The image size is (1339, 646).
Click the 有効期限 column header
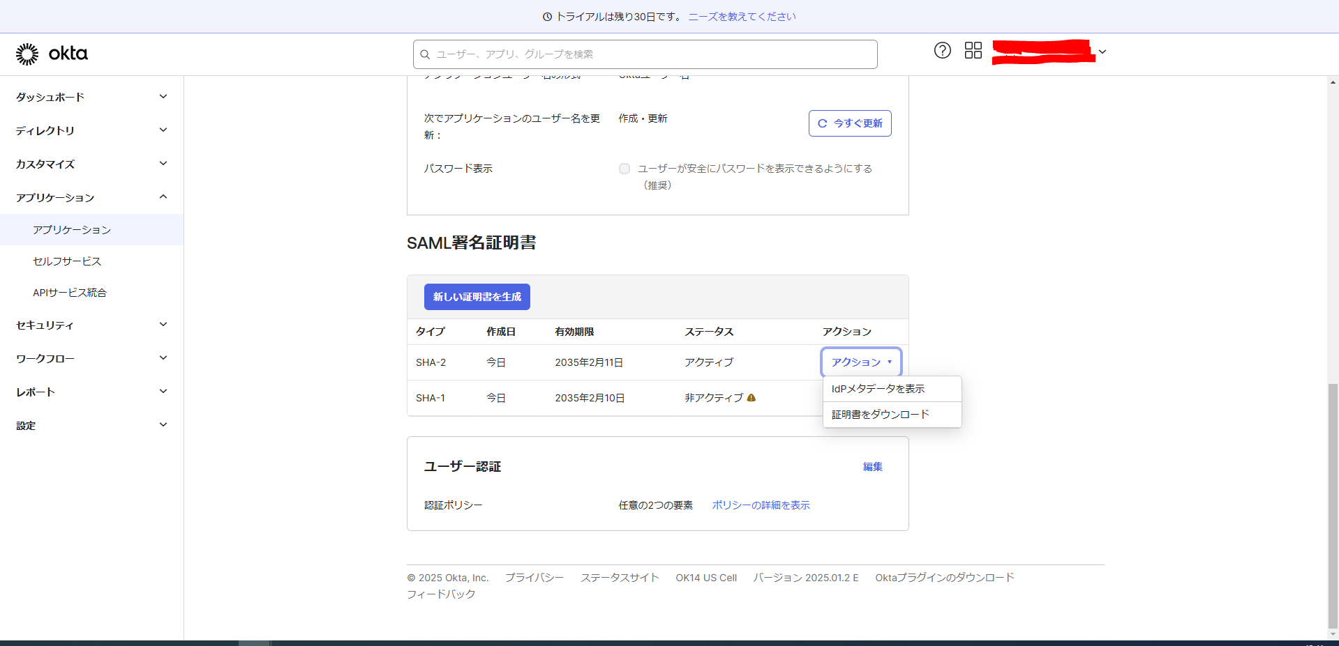[x=574, y=332]
